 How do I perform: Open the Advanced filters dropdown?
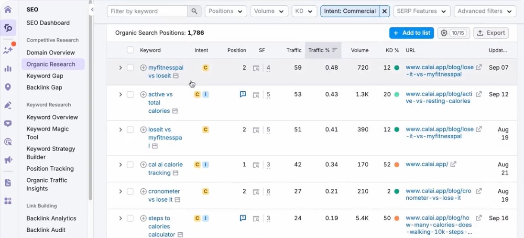point(484,11)
